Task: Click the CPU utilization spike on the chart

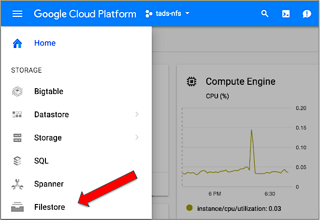Action: [x=251, y=131]
